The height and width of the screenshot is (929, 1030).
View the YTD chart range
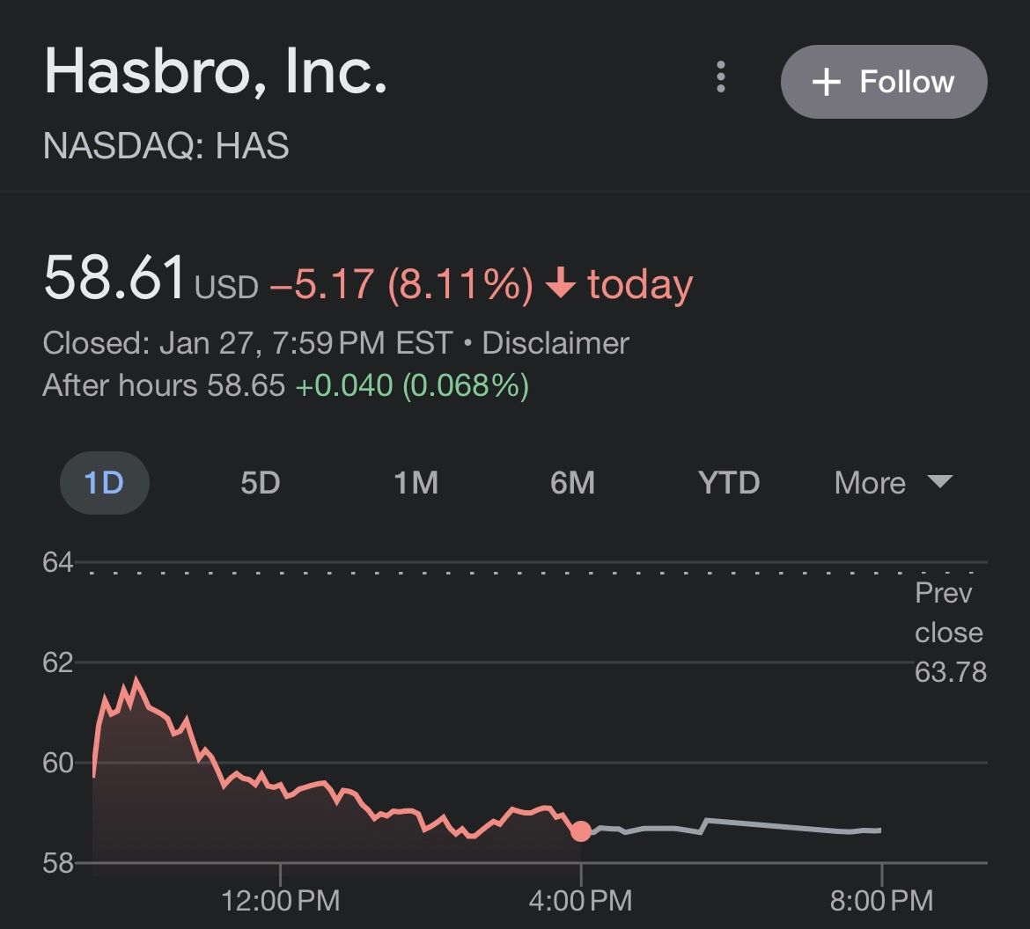[728, 482]
